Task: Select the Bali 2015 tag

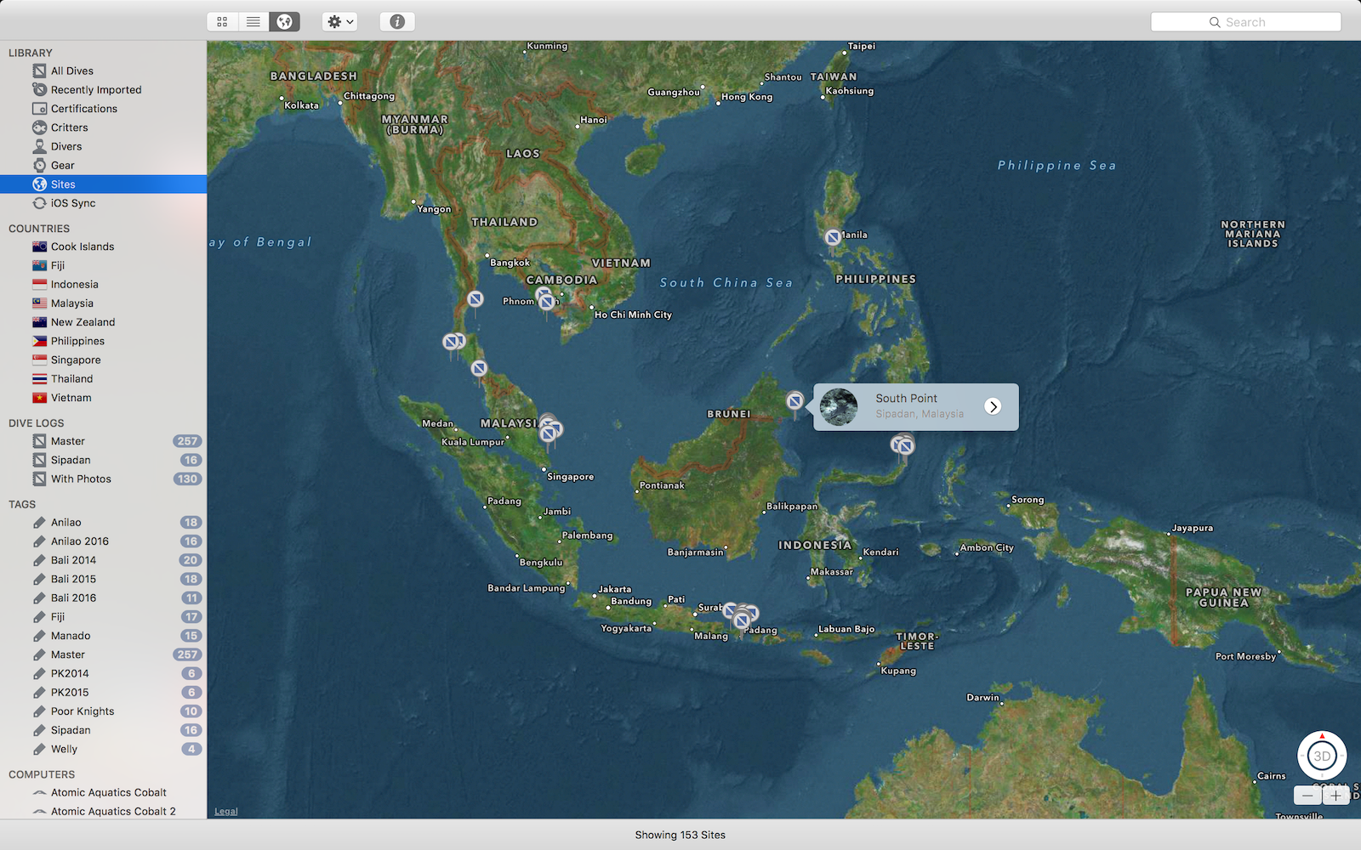Action: click(x=73, y=579)
